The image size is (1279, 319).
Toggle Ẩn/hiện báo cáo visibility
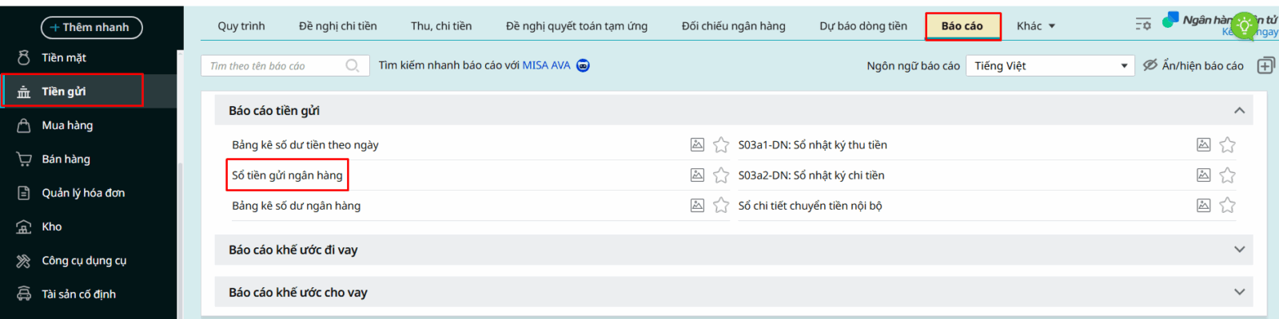[1193, 65]
